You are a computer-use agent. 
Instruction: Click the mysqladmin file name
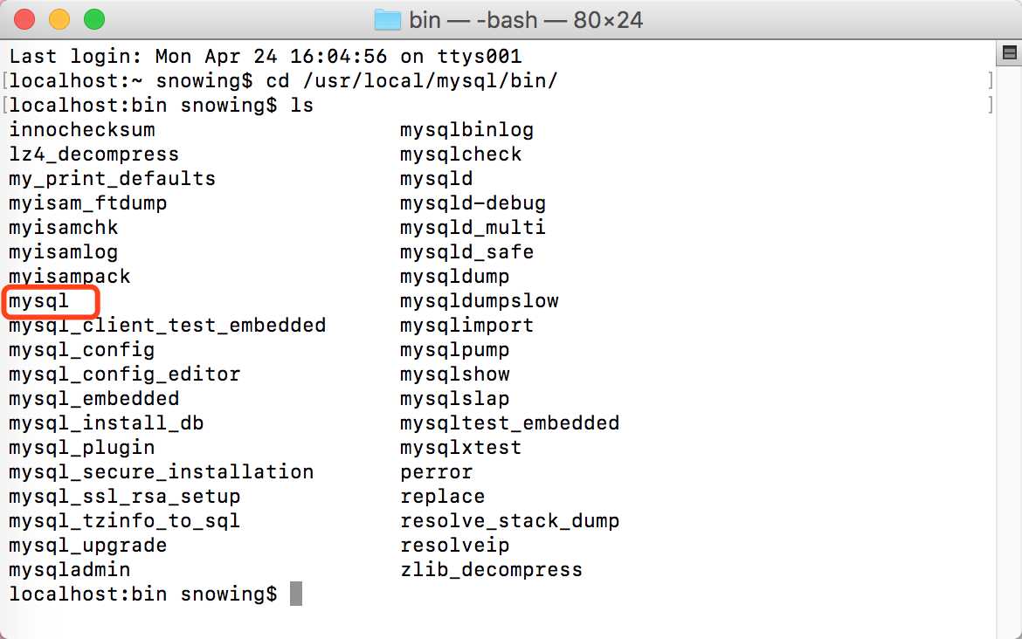[x=70, y=570]
